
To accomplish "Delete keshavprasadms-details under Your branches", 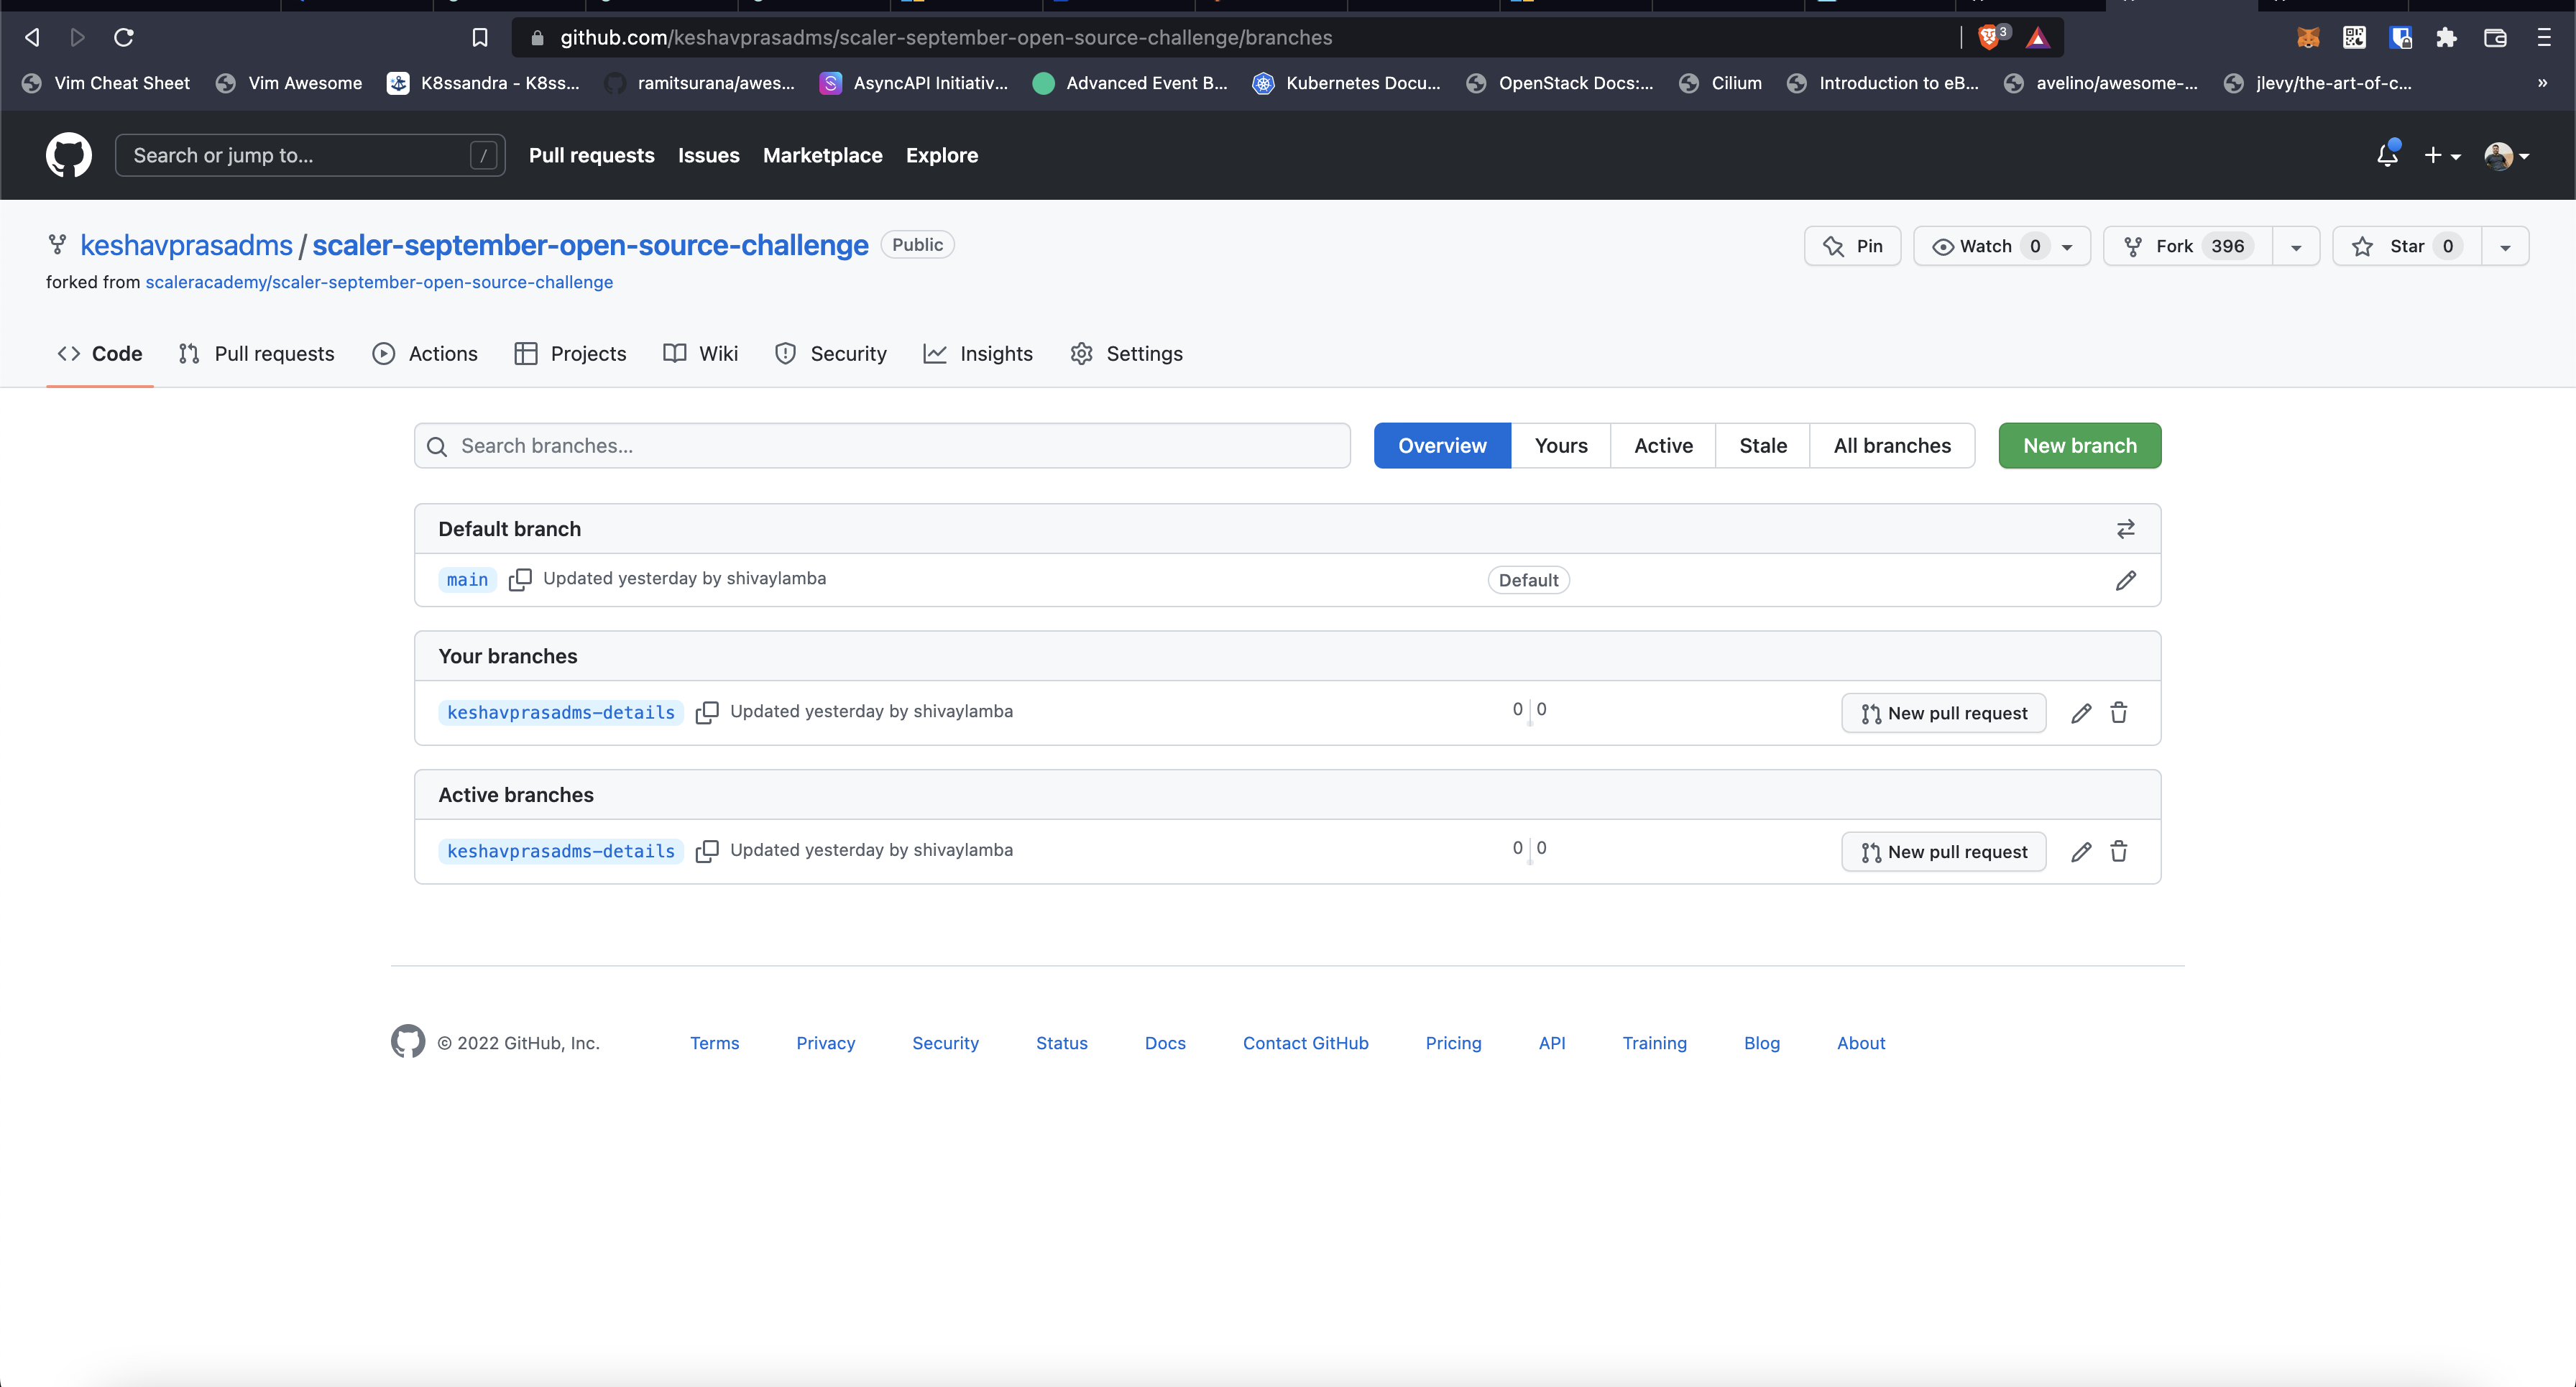I will point(2118,713).
